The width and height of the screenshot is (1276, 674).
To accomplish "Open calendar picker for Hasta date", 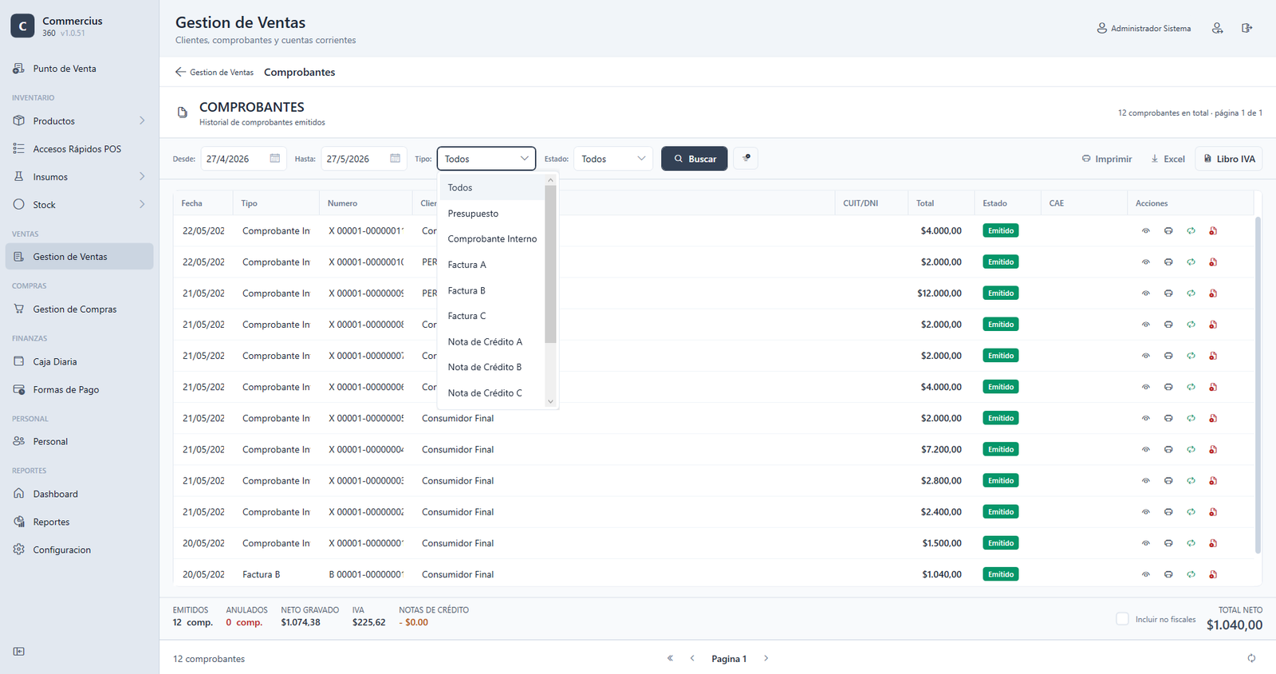I will 395,158.
